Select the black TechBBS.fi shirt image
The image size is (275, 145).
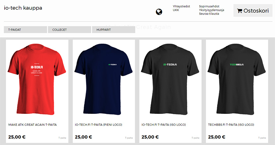tap(237, 79)
